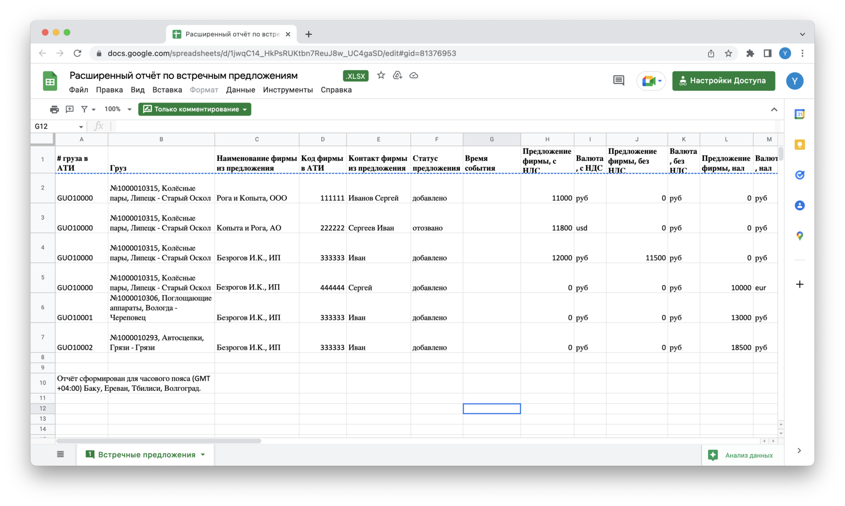Close the Расширенный отчёт browser tab

click(x=288, y=34)
